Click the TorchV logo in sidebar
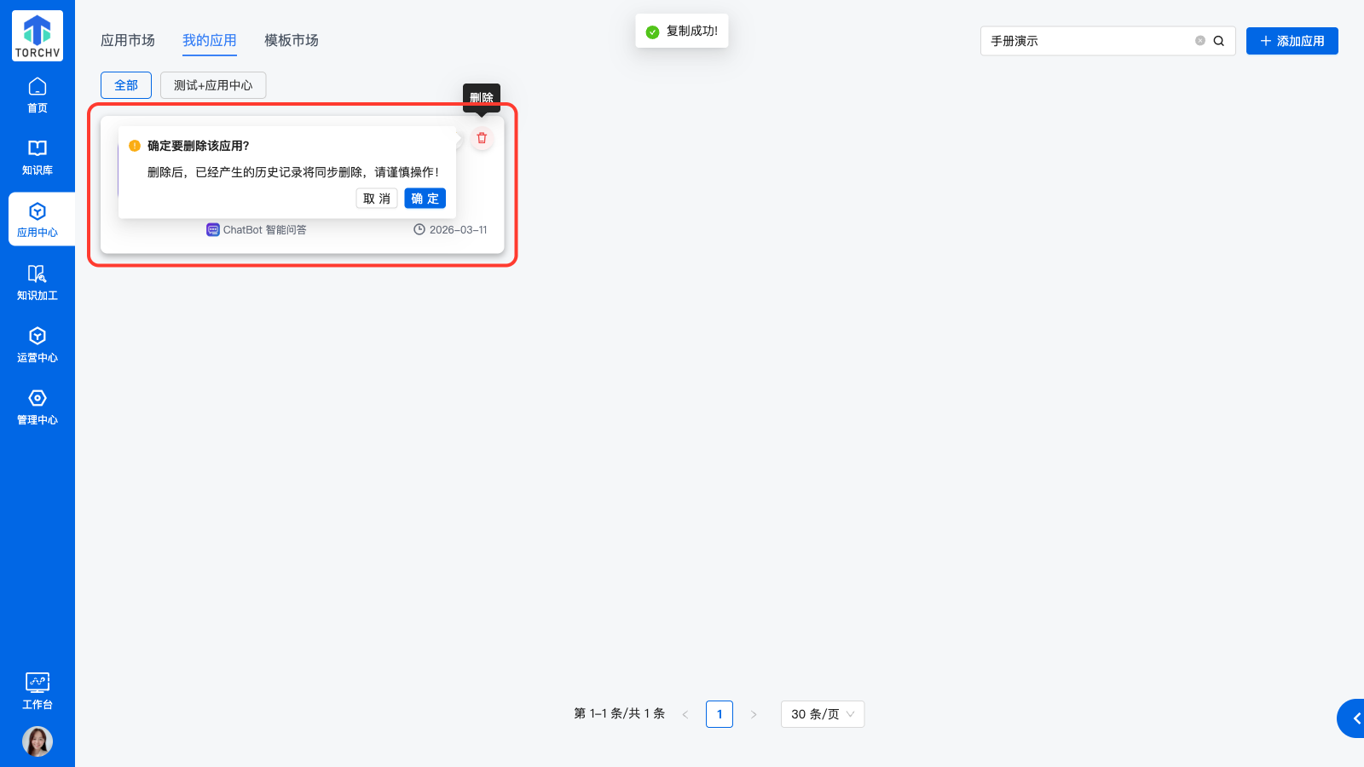The height and width of the screenshot is (767, 1364). coord(38,36)
